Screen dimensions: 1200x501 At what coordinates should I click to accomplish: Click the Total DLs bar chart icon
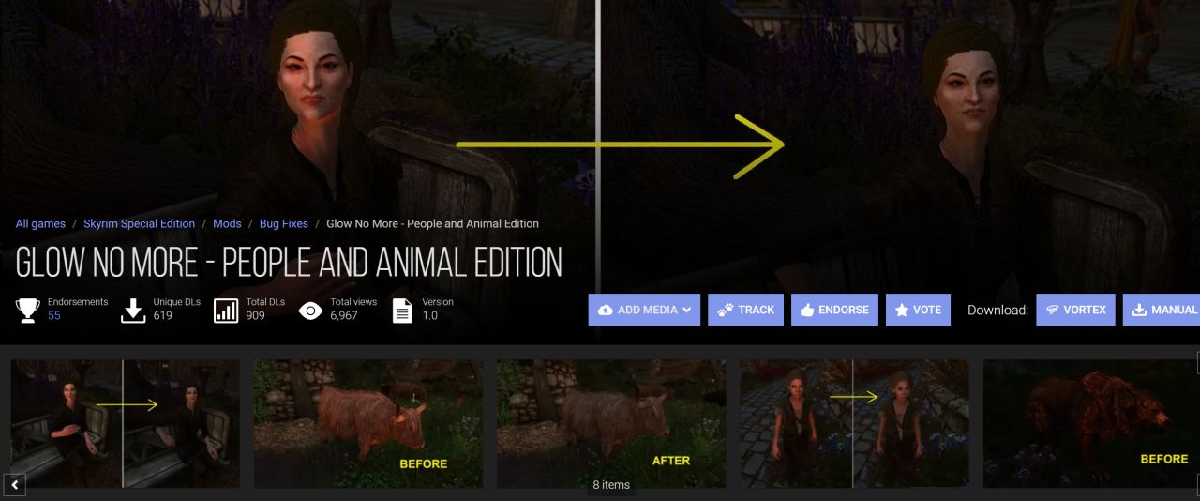click(x=226, y=310)
